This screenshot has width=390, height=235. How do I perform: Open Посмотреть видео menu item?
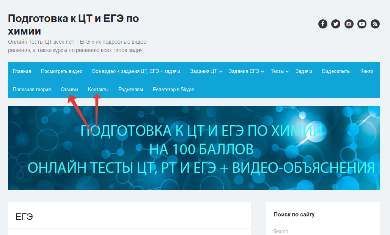coord(61,71)
